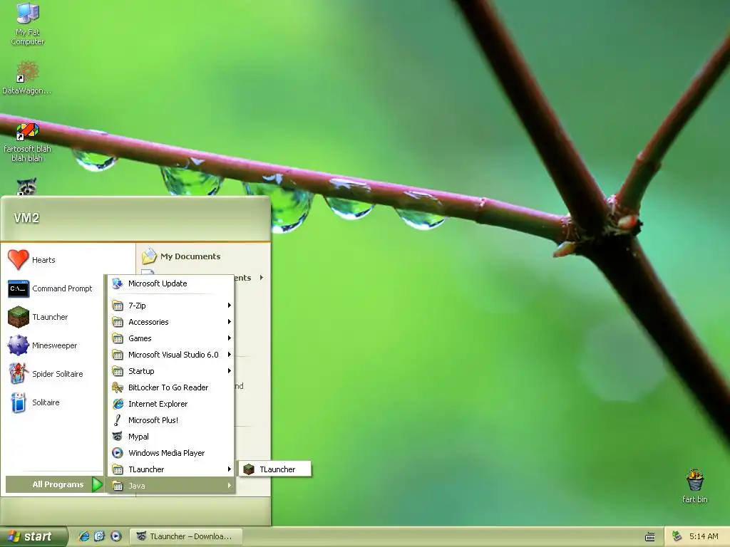Click the green All Programs arrow
This screenshot has height=547, width=730.
[97, 484]
